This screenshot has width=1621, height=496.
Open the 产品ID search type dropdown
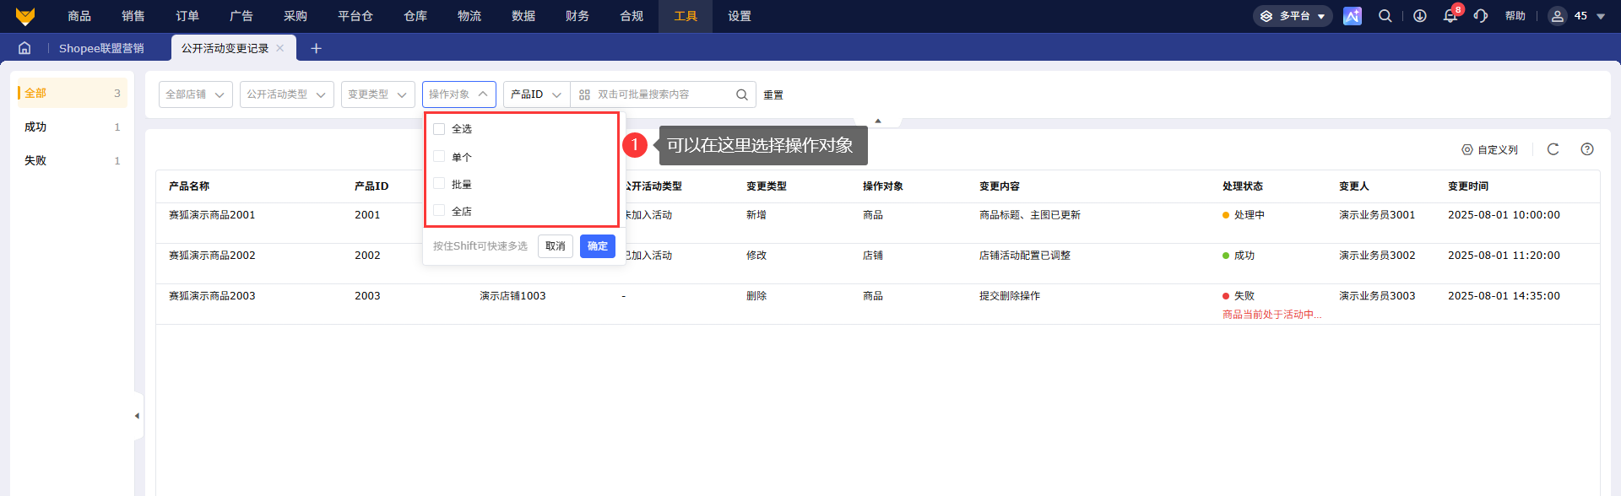click(537, 94)
